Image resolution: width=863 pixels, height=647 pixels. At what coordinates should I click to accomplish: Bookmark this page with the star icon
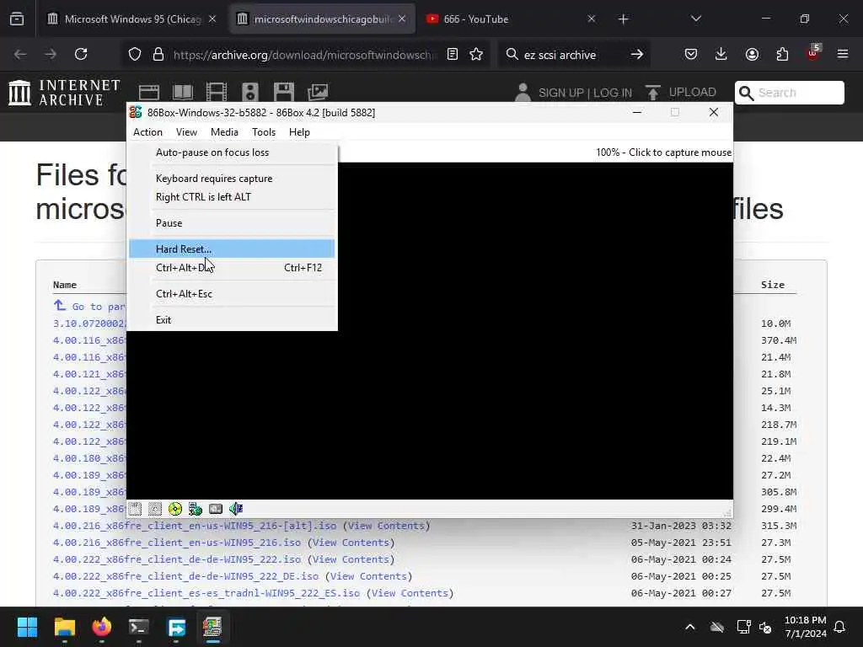(x=476, y=54)
